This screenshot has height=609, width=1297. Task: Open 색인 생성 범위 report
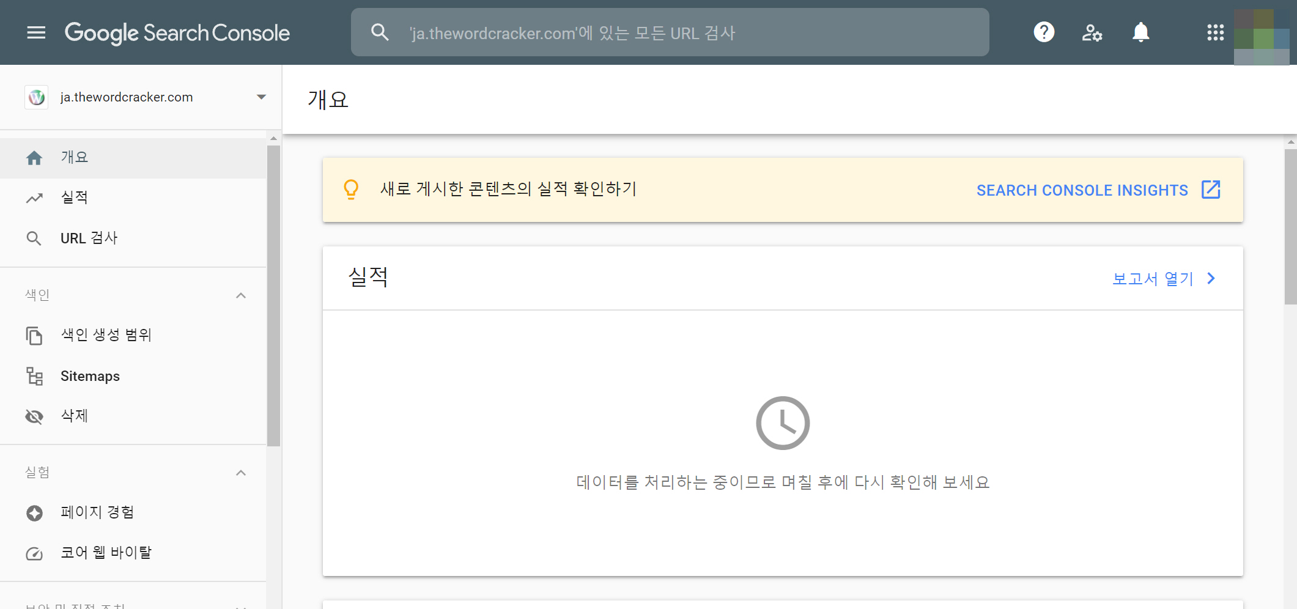[133, 335]
